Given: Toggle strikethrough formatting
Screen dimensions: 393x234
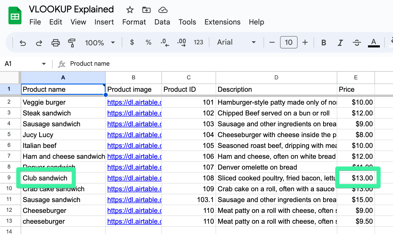Looking at the screenshot, I should pos(357,43).
